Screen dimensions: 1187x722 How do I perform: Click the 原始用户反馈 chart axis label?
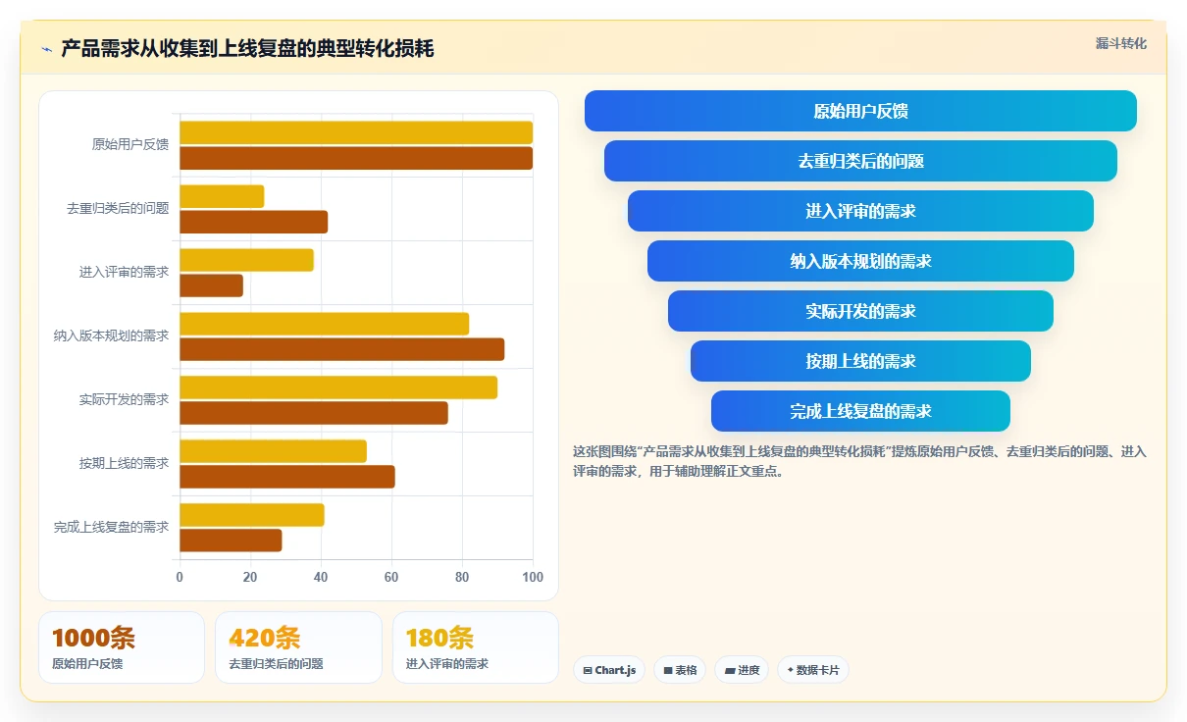tap(130, 144)
